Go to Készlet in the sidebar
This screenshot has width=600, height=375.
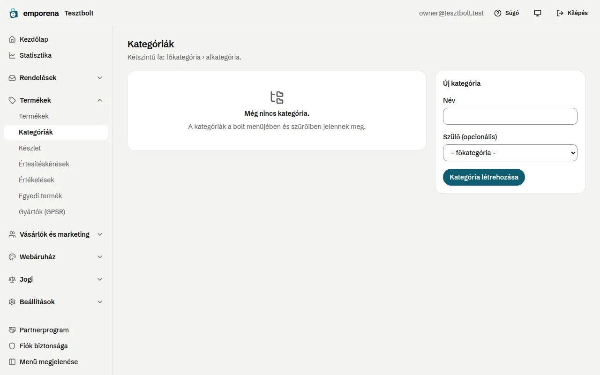click(x=56, y=148)
